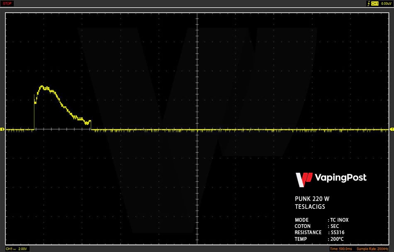Click the CH1 ground marker on left edge

2,129
